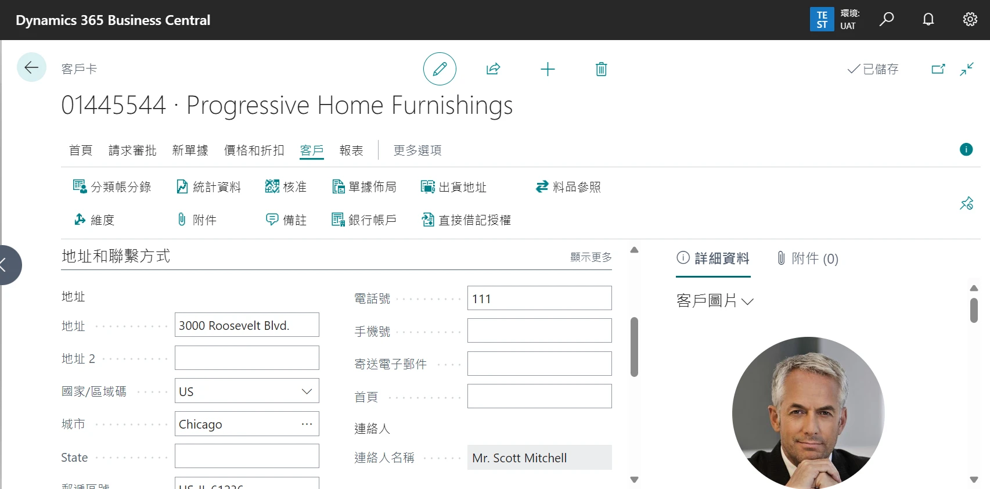Switch to the 附件 (0) factbox tab
Screen dimensions: 990x489
[808, 258]
